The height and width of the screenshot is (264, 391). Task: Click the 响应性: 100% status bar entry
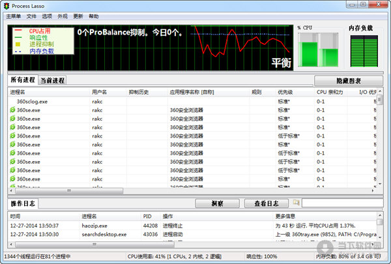[x=261, y=257]
